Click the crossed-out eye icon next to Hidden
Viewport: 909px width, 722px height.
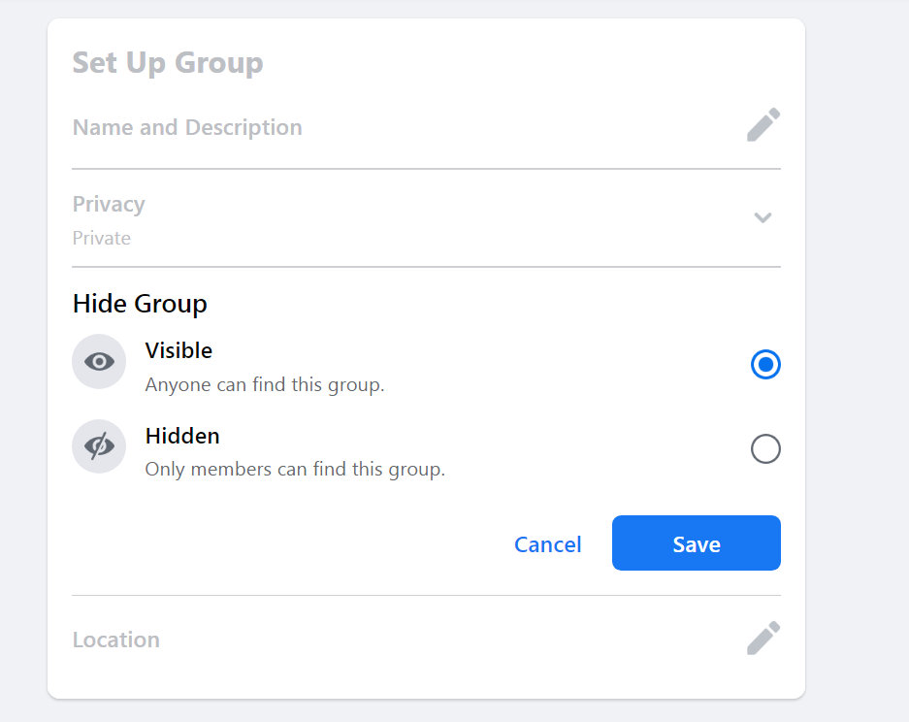(x=99, y=446)
